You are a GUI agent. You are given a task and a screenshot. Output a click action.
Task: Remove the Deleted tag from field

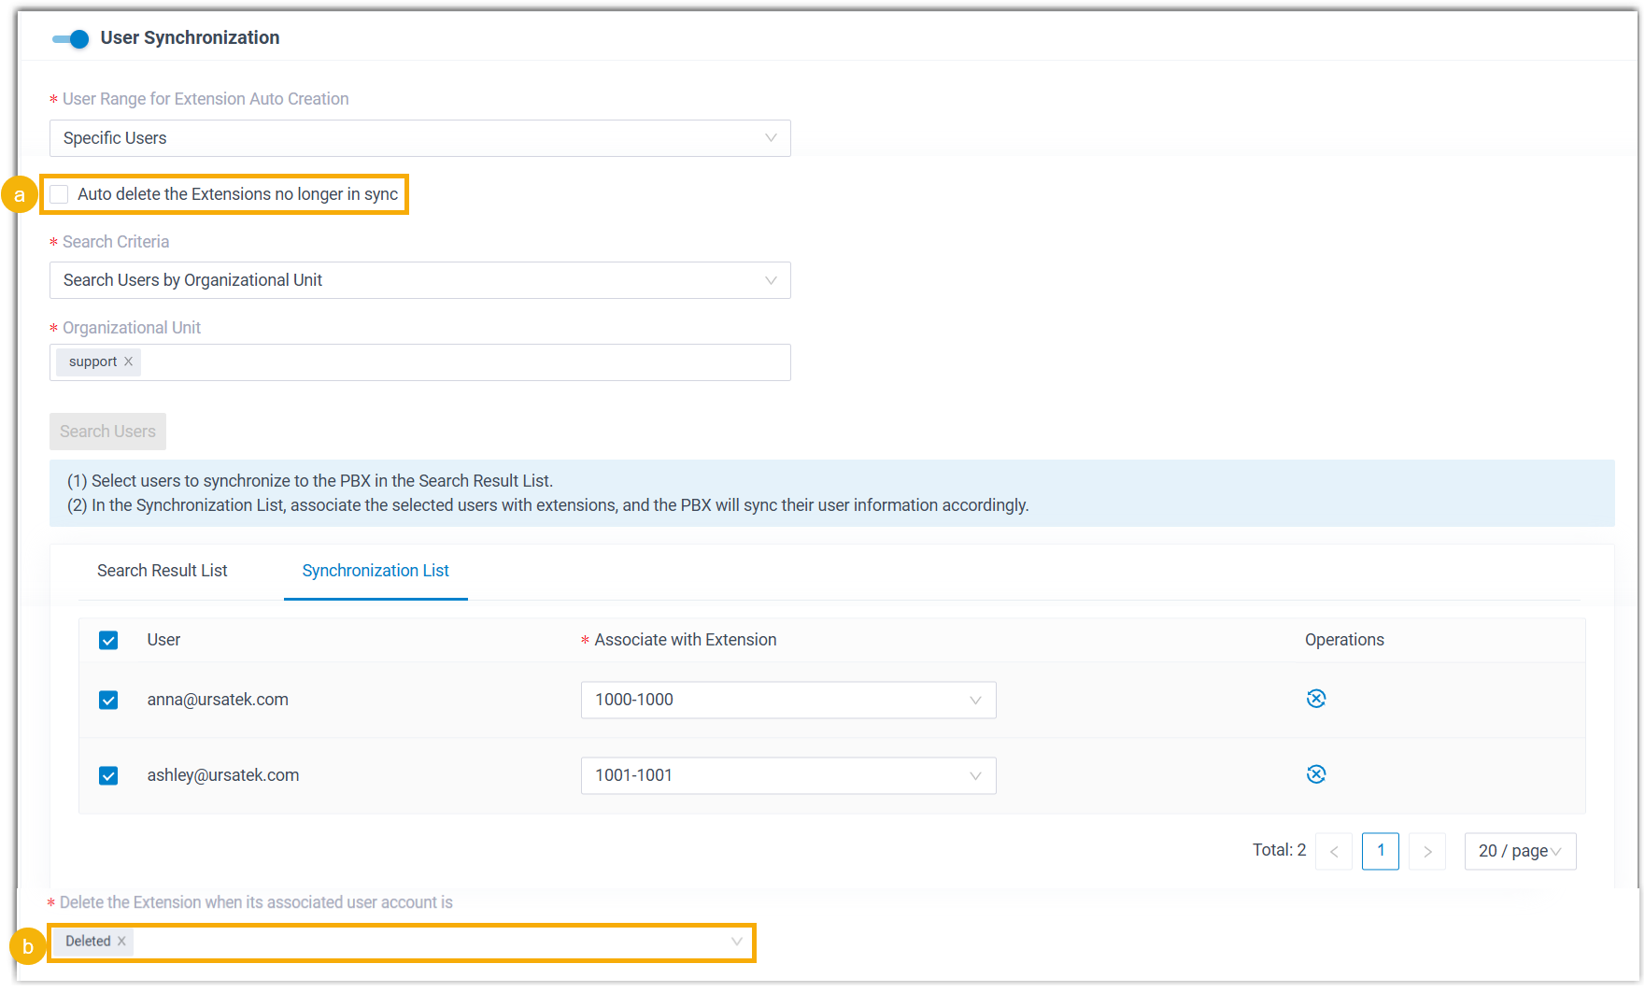pos(121,942)
